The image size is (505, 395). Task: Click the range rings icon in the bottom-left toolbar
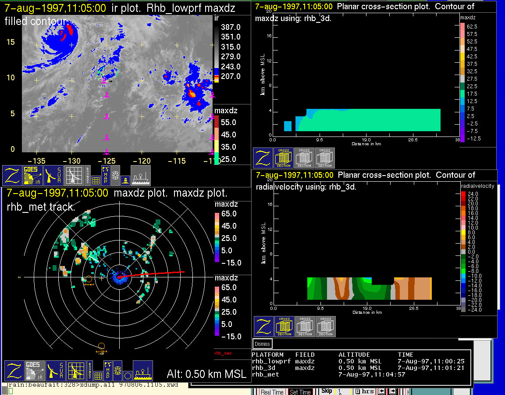117,370
